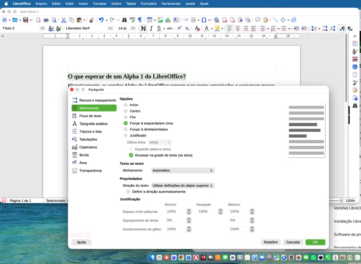Screen dimensions: 361x264
Task: Click the document heading text
Action: tap(127, 77)
